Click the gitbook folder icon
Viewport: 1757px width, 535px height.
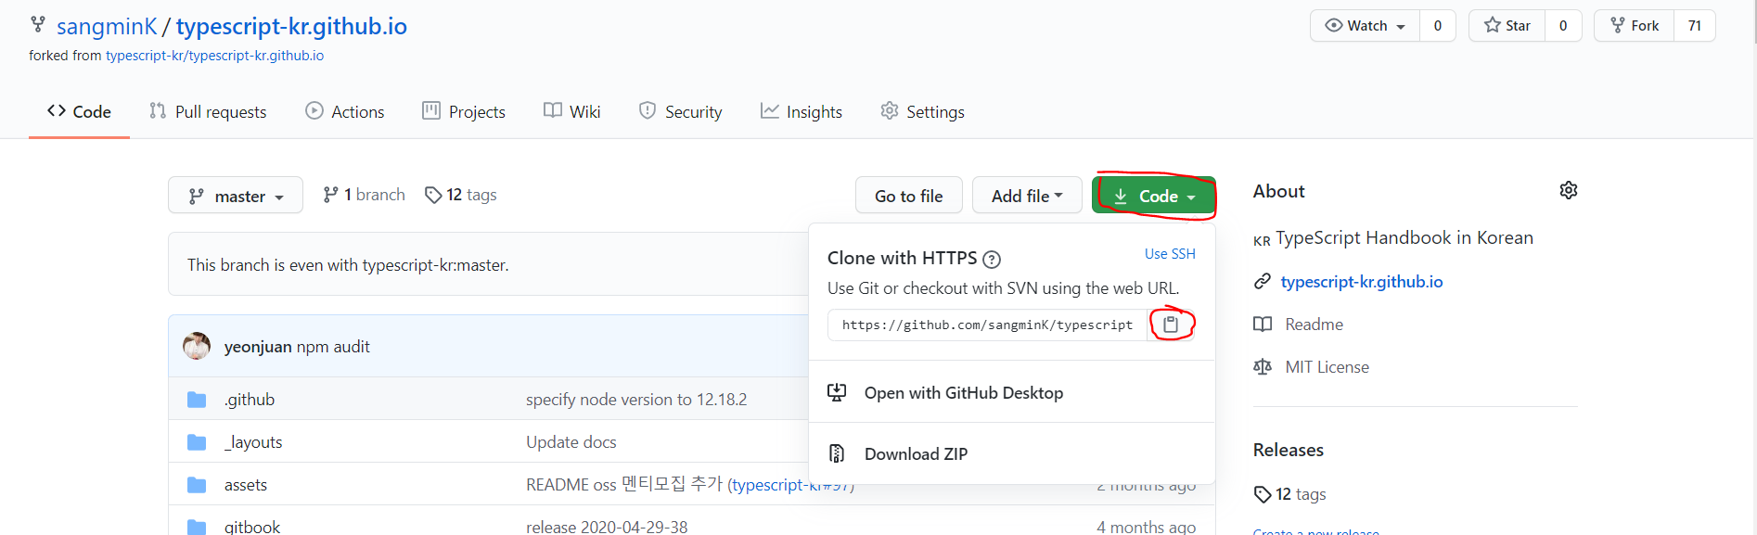[197, 527]
